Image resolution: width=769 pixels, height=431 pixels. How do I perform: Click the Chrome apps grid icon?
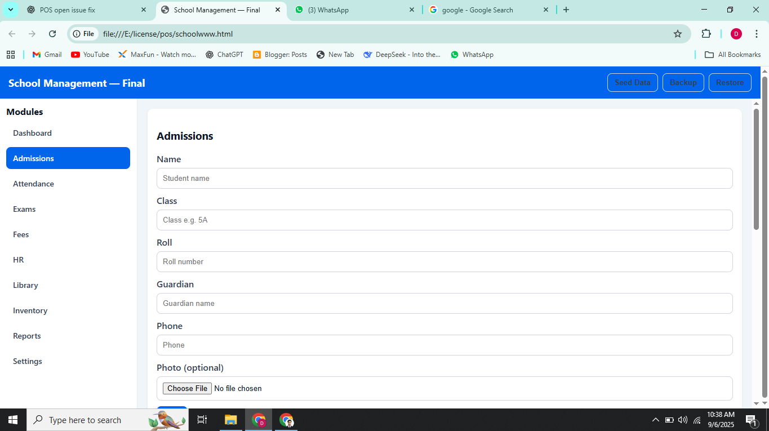tap(11, 55)
